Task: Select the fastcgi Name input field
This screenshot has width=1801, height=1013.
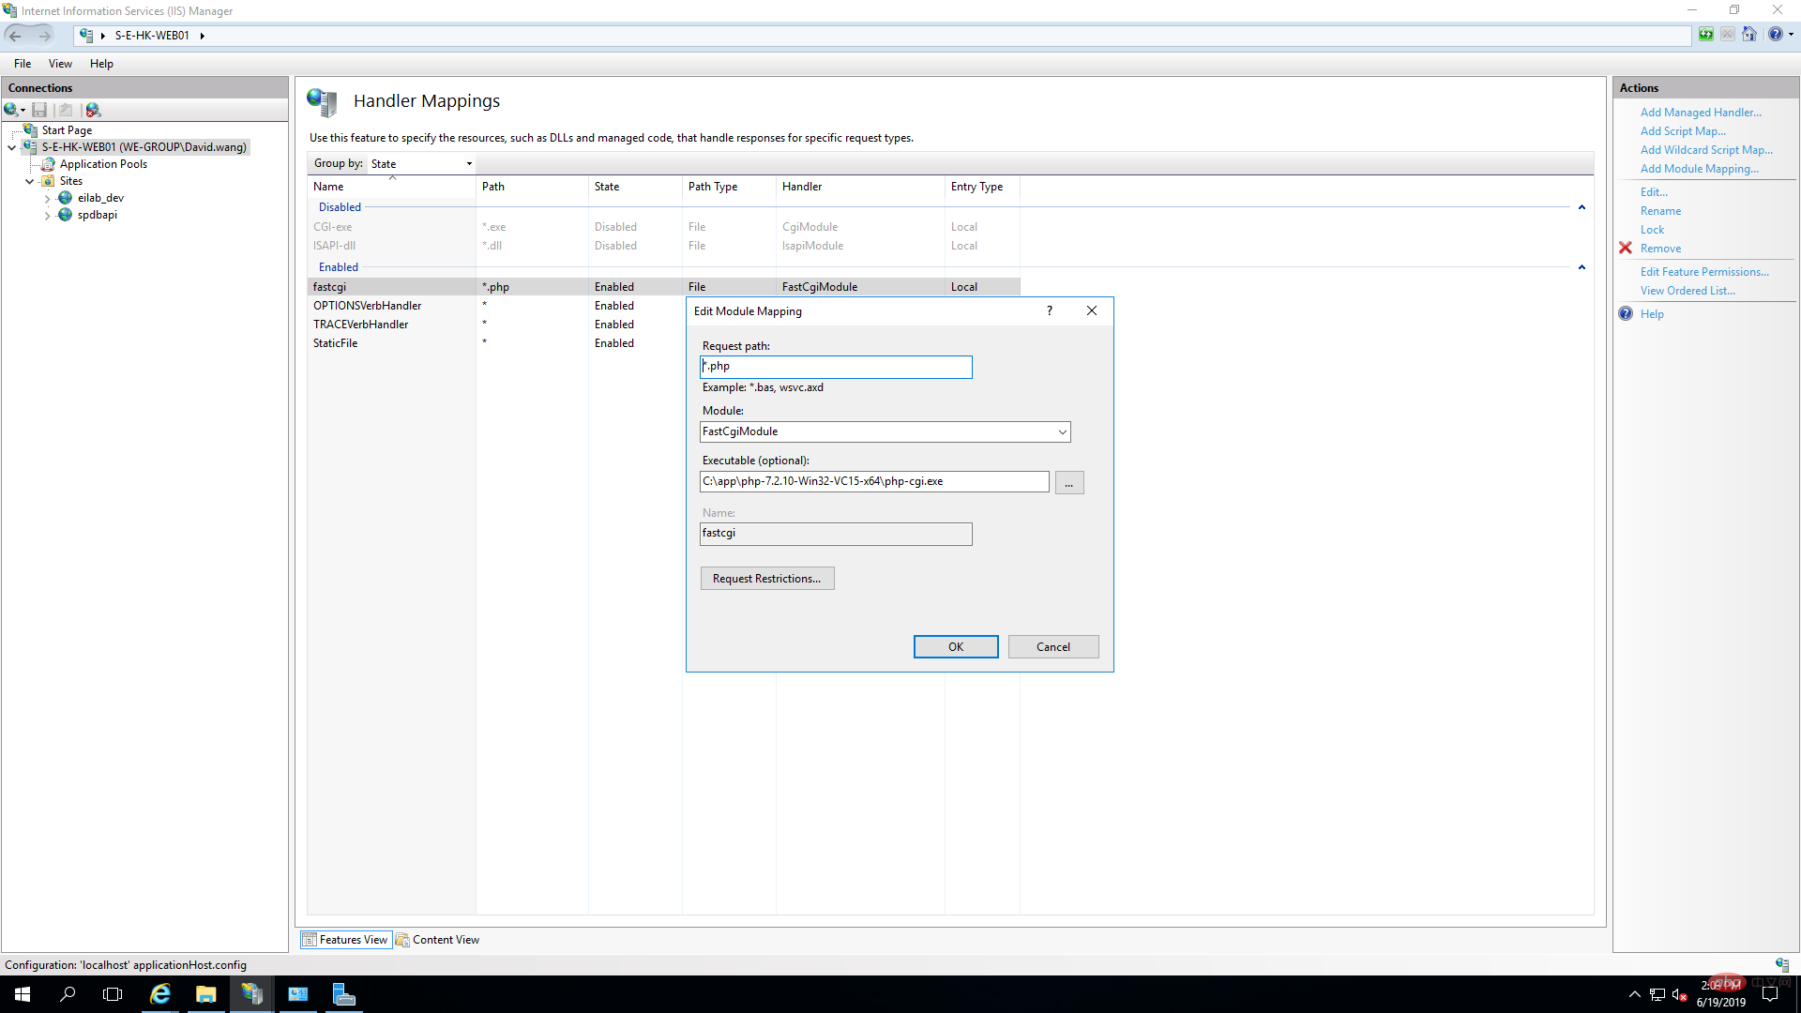Action: 836,532
